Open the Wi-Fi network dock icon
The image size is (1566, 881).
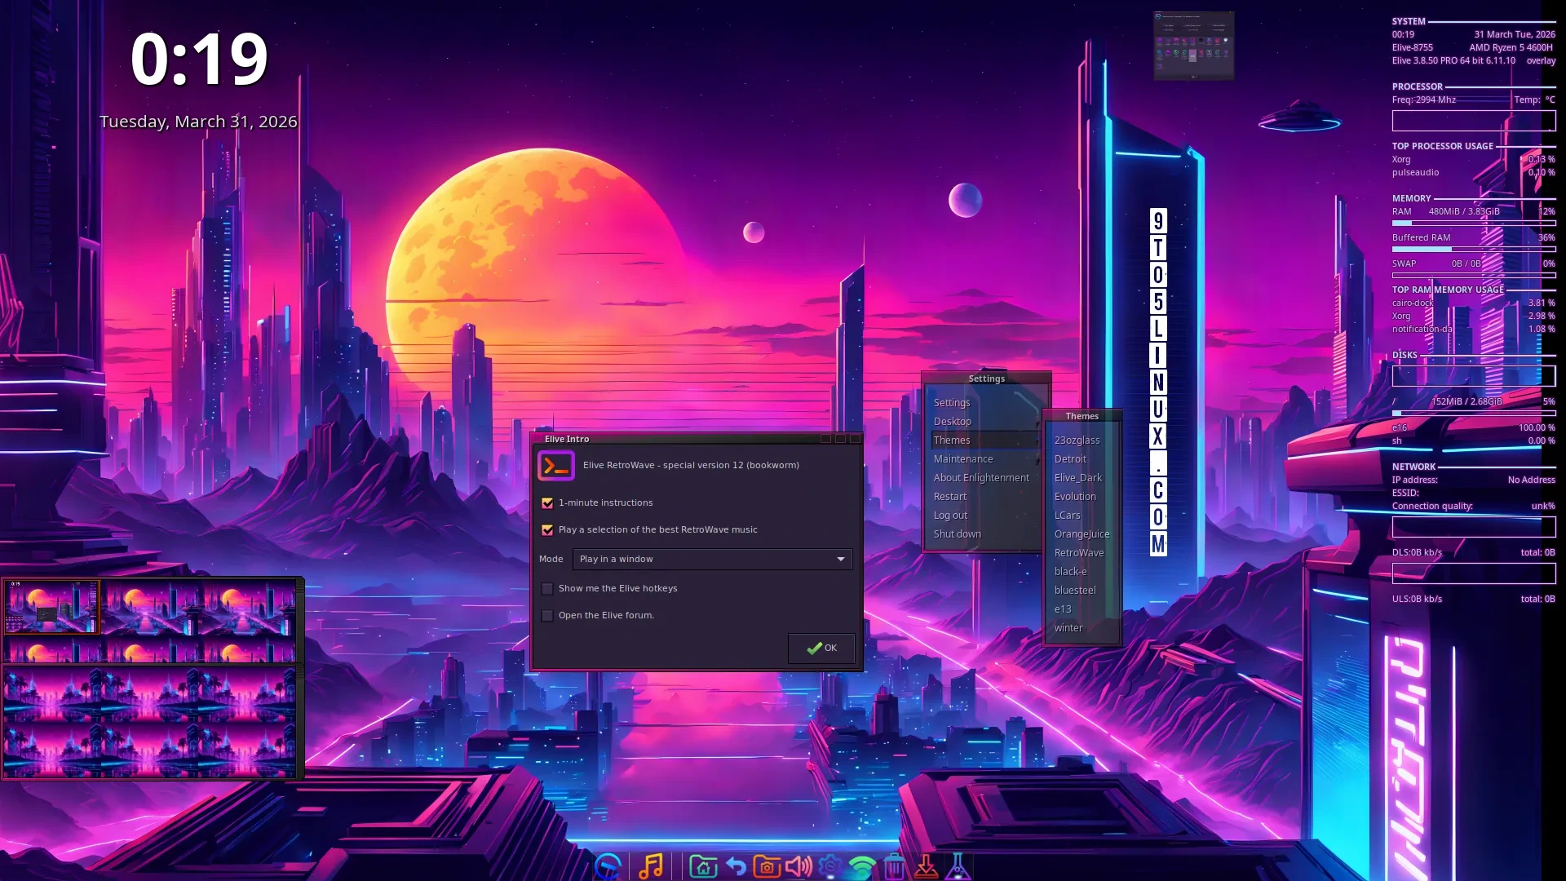pyautogui.click(x=862, y=866)
